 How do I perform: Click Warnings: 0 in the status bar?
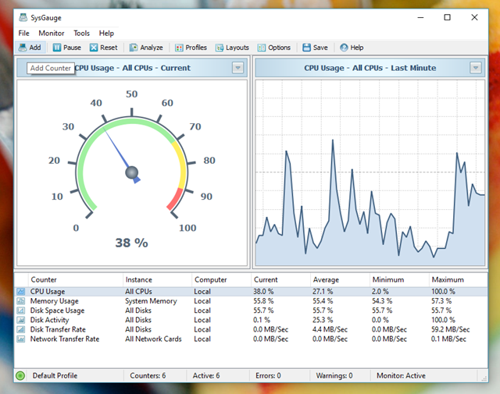point(334,376)
